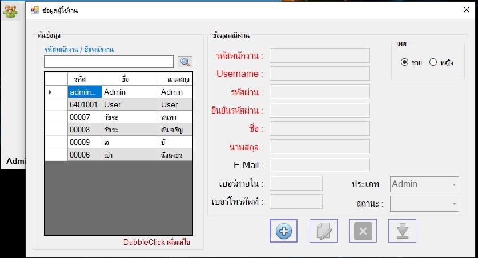Screen dimensions: 478x258
Task: Expand the สถานะ status dropdown
Action: pyautogui.click(x=424, y=204)
